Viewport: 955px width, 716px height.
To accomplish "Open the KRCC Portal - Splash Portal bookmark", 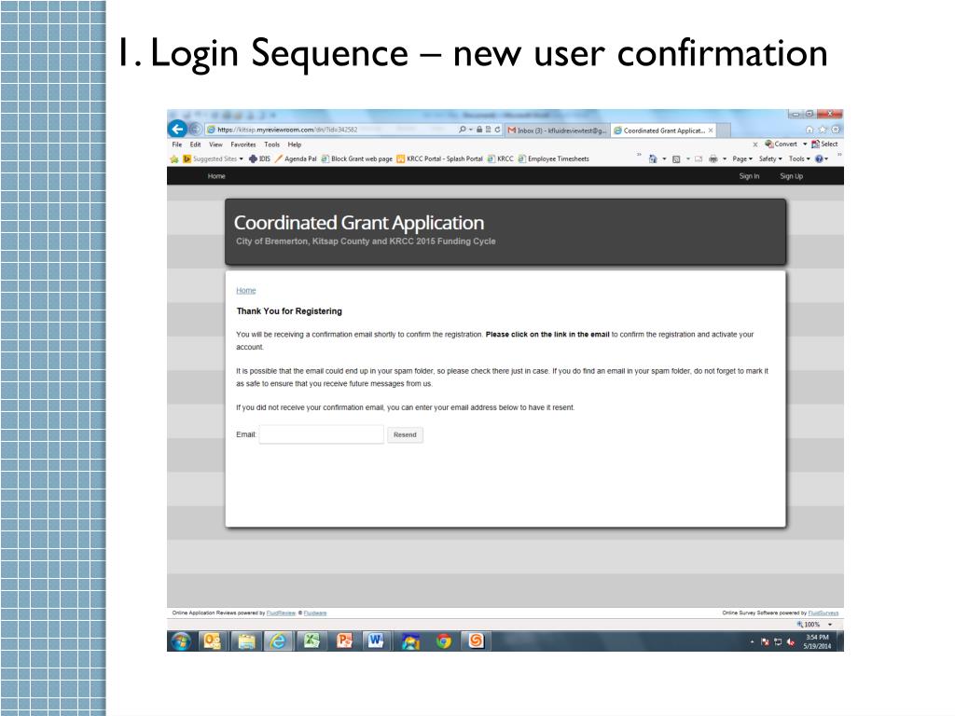I will pyautogui.click(x=439, y=158).
